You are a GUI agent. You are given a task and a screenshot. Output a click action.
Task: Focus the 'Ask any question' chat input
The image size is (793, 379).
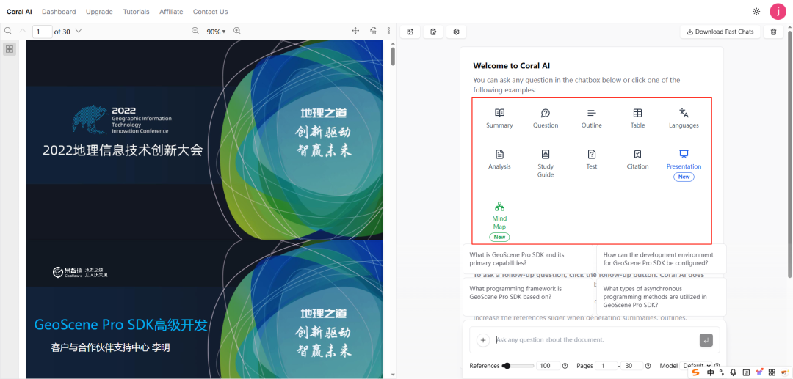click(x=595, y=340)
